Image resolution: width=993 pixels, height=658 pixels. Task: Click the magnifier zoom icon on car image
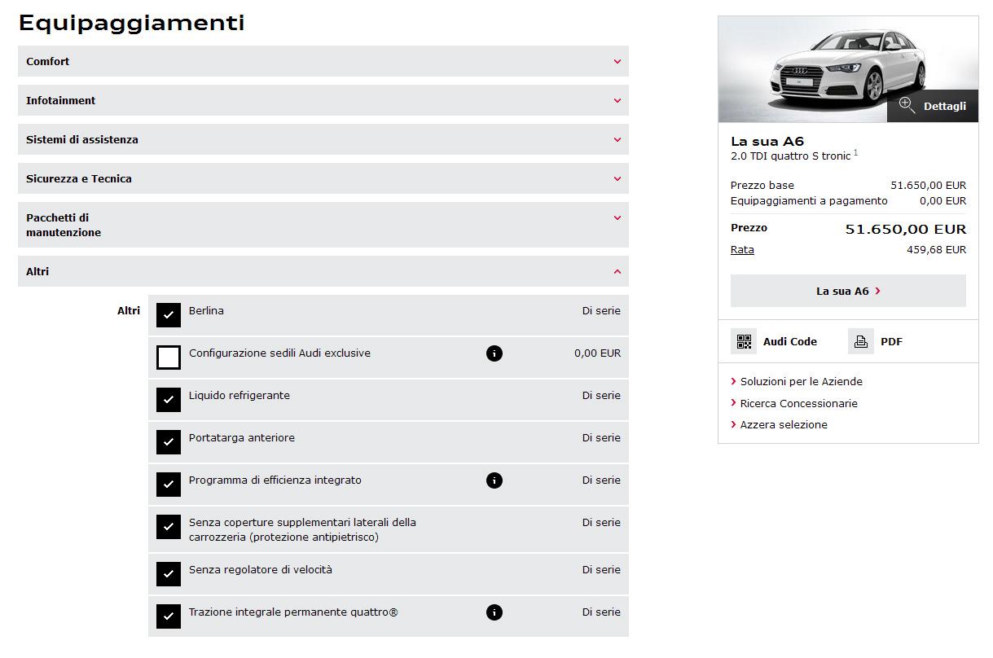(x=907, y=105)
